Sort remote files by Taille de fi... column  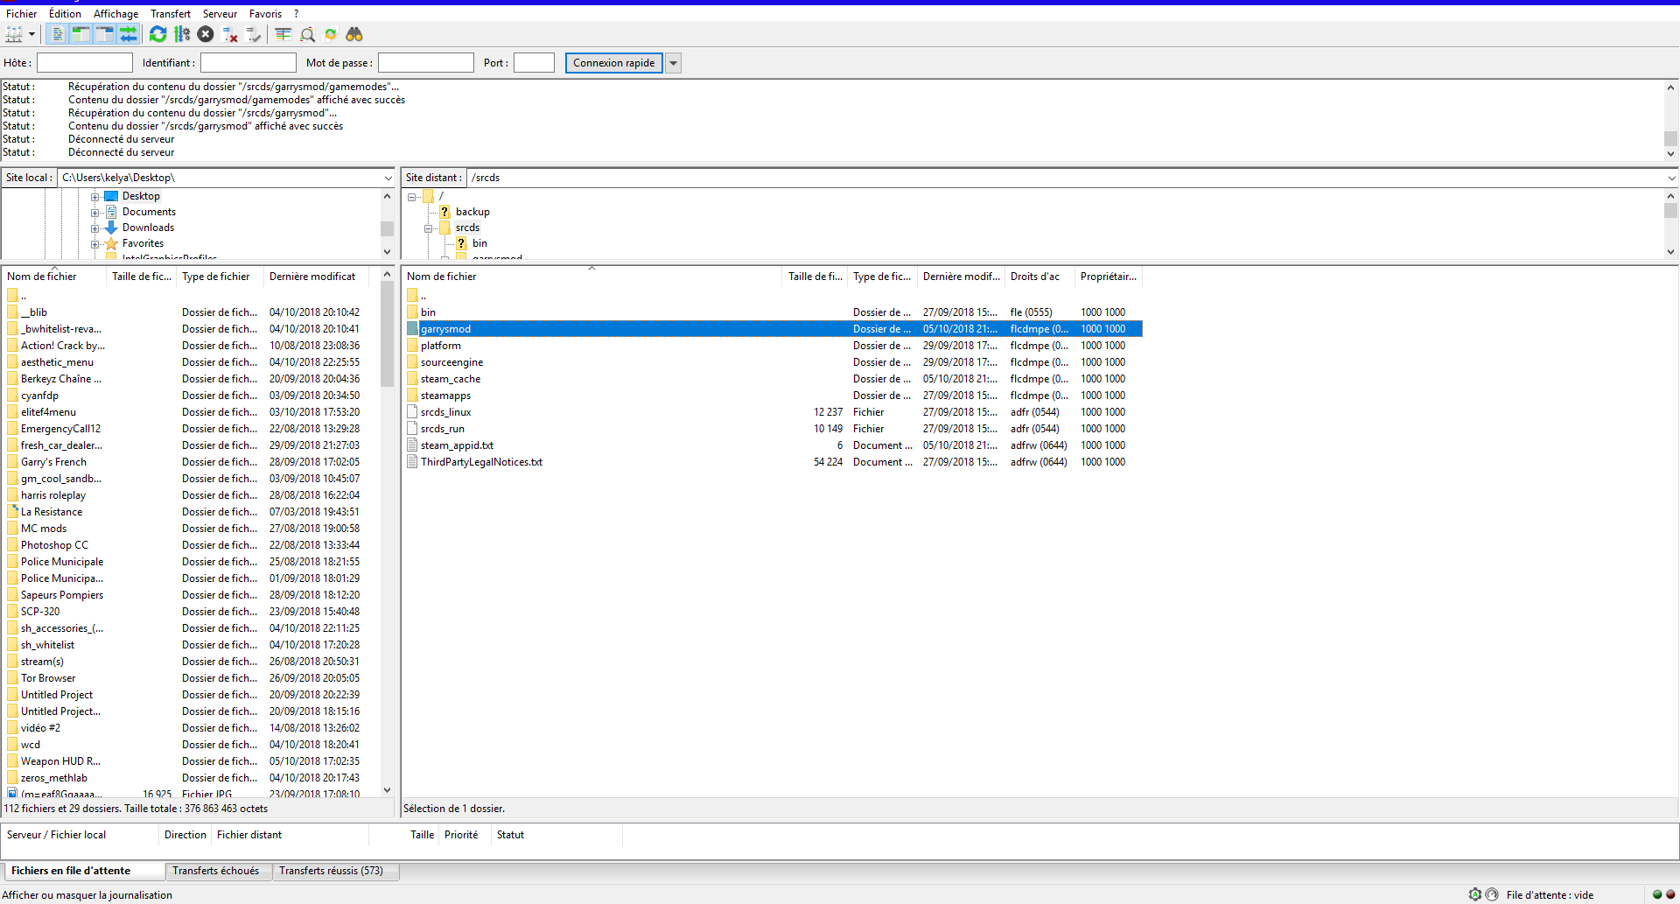coord(815,277)
